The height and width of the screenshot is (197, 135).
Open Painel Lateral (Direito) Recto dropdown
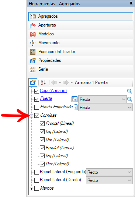tap(109, 180)
